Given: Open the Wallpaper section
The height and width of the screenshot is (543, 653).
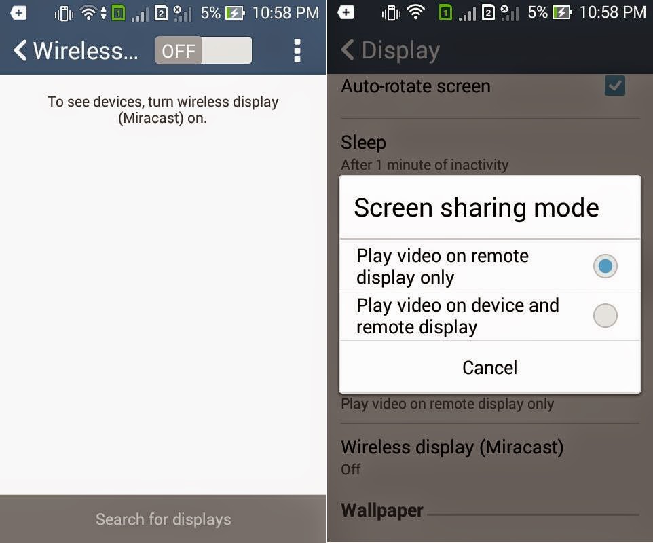Looking at the screenshot, I should pyautogui.click(x=382, y=510).
